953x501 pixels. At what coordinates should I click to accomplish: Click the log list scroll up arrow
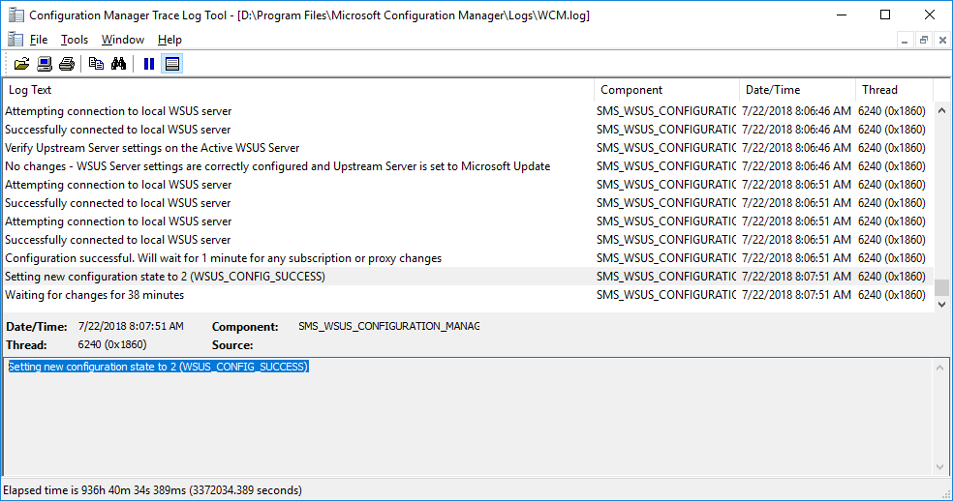941,110
